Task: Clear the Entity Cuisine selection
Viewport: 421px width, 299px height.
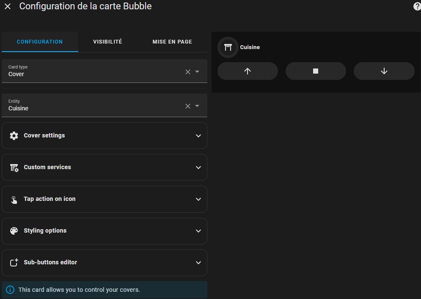Action: [x=188, y=106]
